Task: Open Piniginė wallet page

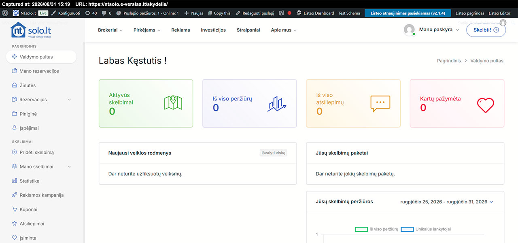Action: pos(28,114)
